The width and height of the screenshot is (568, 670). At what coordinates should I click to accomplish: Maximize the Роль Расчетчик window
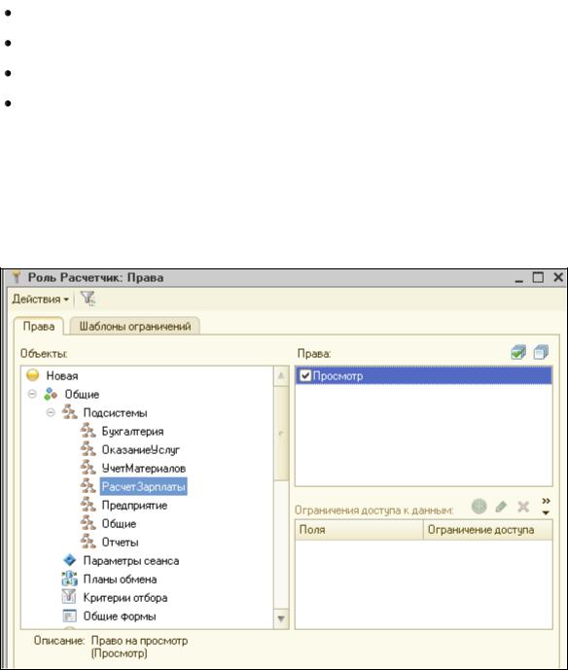(x=538, y=277)
